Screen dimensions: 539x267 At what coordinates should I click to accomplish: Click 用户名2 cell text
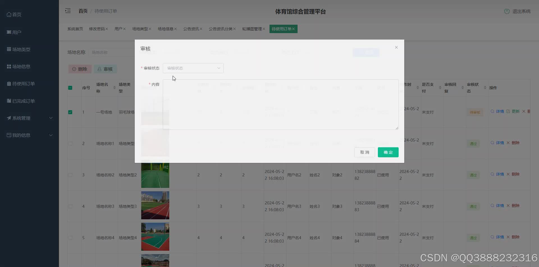(x=294, y=175)
